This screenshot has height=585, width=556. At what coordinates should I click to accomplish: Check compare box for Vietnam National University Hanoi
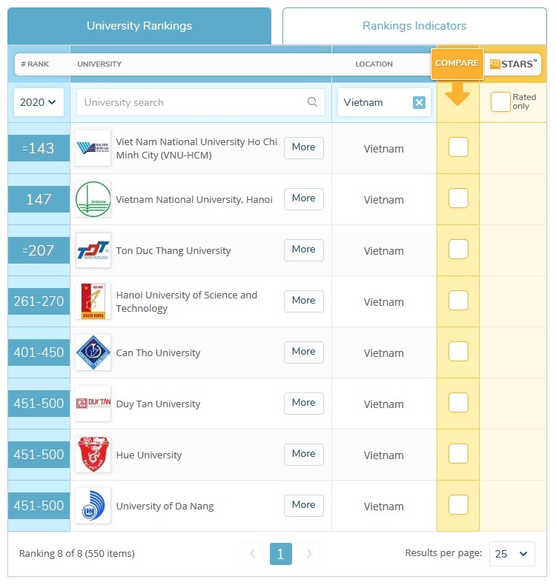(458, 198)
